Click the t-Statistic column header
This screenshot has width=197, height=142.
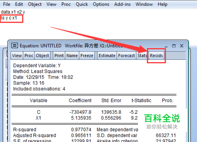point(141,101)
